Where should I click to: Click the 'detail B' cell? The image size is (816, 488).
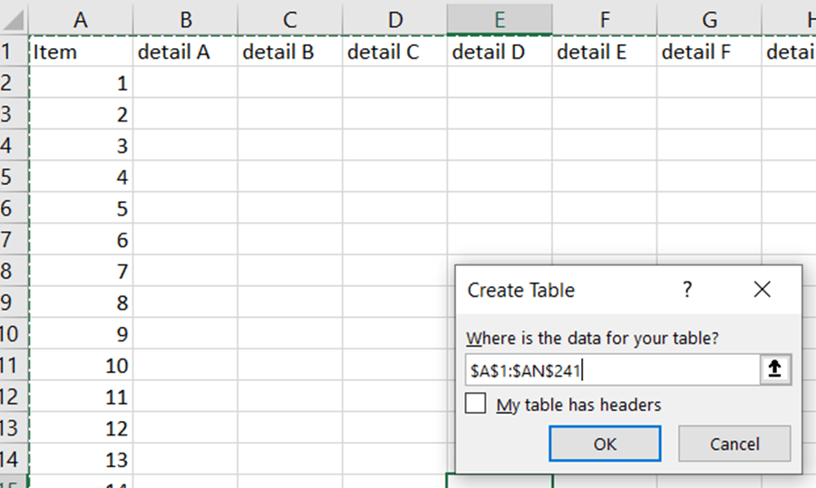[290, 51]
